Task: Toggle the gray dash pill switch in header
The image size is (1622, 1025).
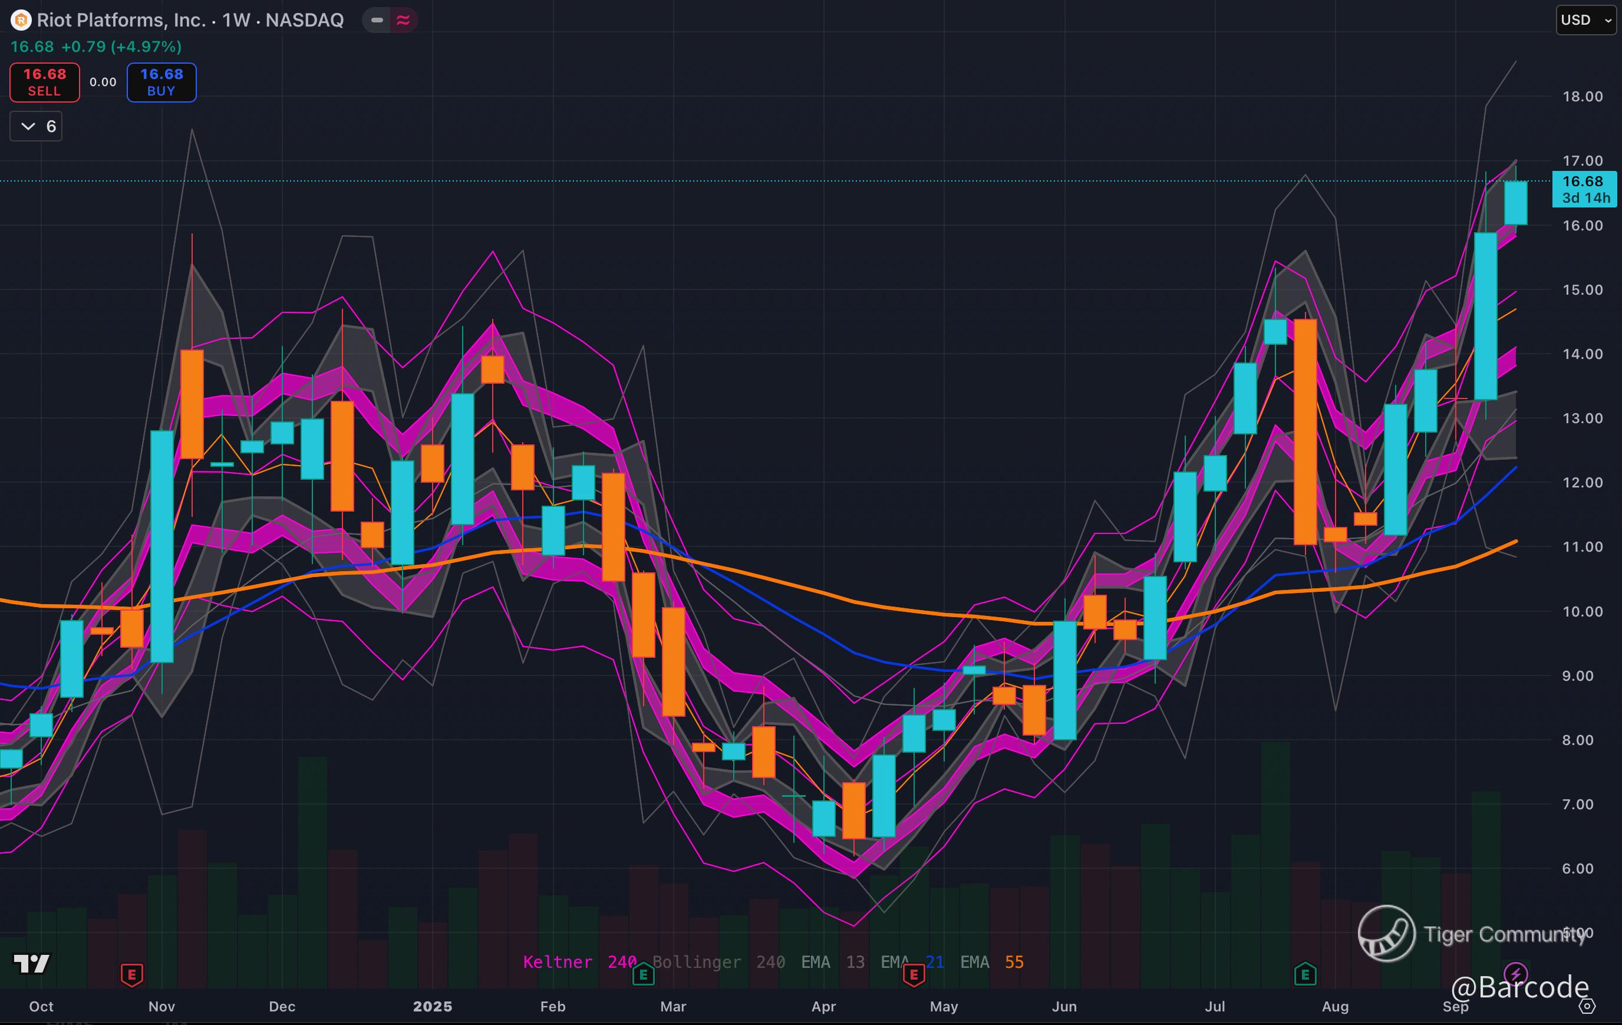Action: pos(377,20)
